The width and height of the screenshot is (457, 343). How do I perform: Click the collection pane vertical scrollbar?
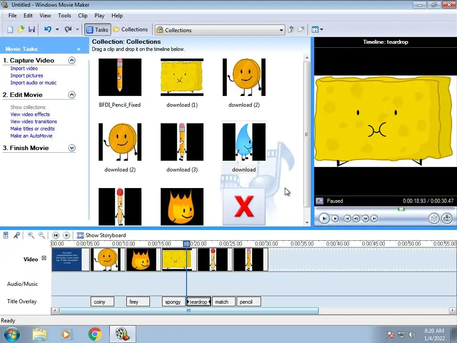pyautogui.click(x=307, y=134)
